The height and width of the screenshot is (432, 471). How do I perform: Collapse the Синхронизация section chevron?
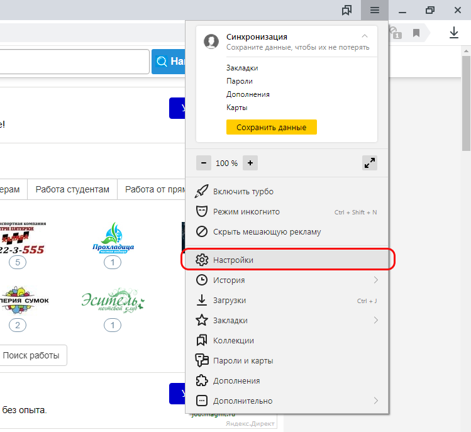[365, 37]
